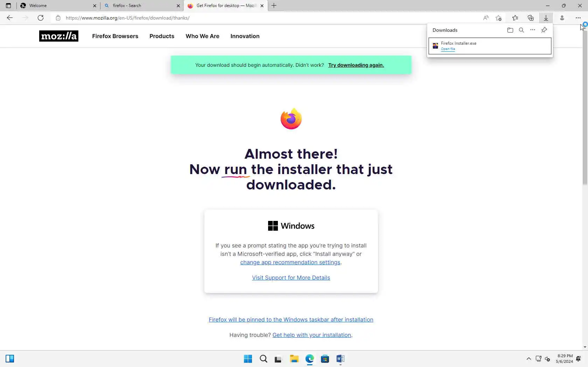Pin the Downloads panel
This screenshot has width=588, height=367.
544,30
